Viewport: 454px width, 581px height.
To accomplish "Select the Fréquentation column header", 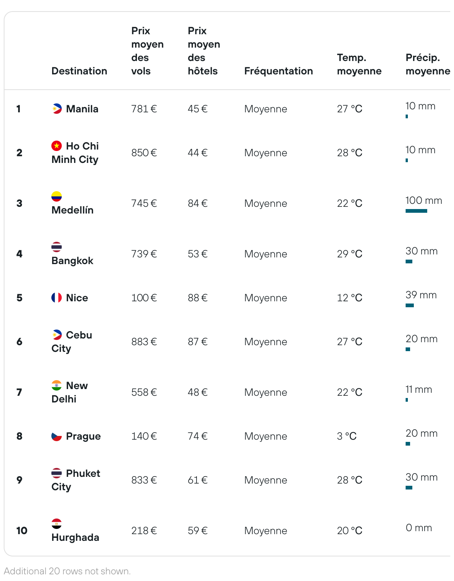I will click(278, 71).
